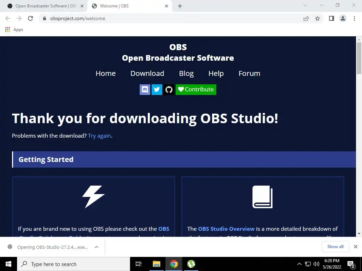The width and height of the screenshot is (362, 271).
Task: Expand the download item options chevron
Action: (97, 247)
